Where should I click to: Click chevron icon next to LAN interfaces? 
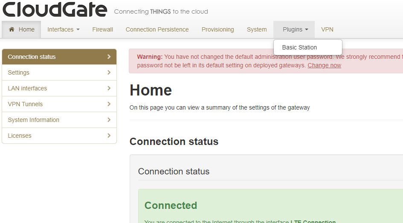[109, 88]
